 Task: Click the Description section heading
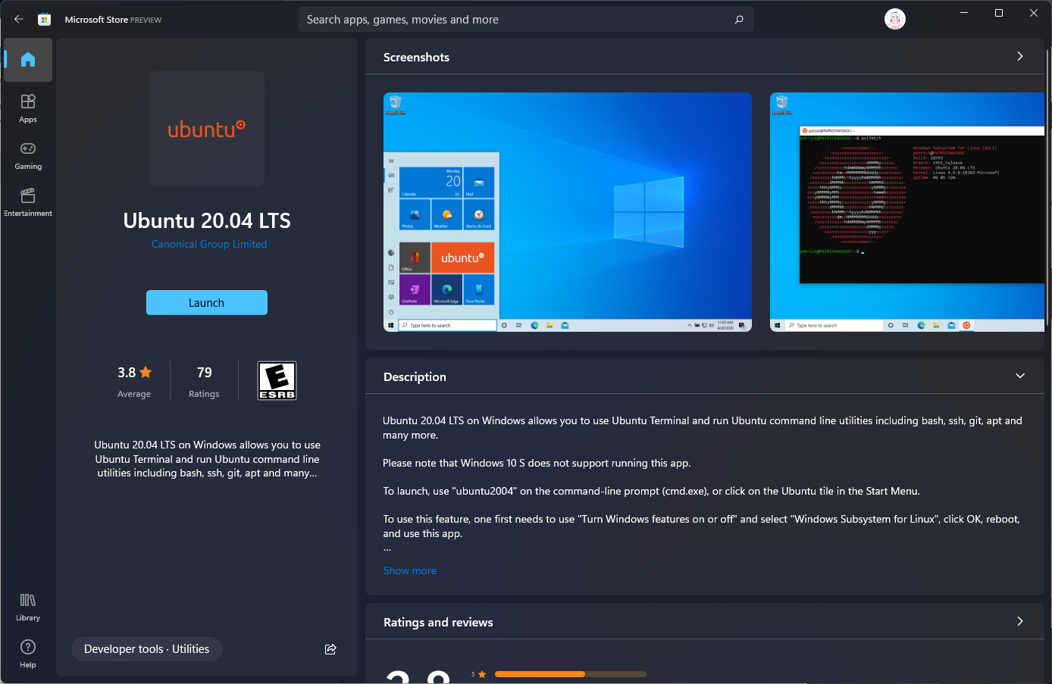pos(415,376)
